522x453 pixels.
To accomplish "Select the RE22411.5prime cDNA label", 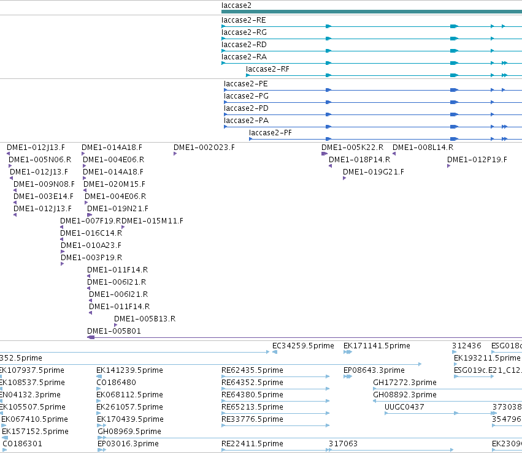I will (x=252, y=444).
